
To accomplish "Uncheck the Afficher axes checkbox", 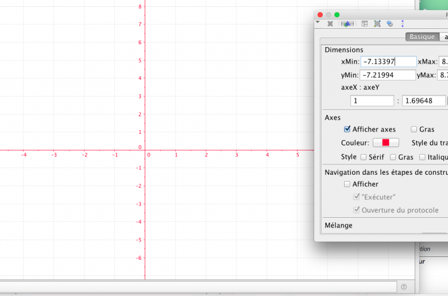I will tap(347, 129).
